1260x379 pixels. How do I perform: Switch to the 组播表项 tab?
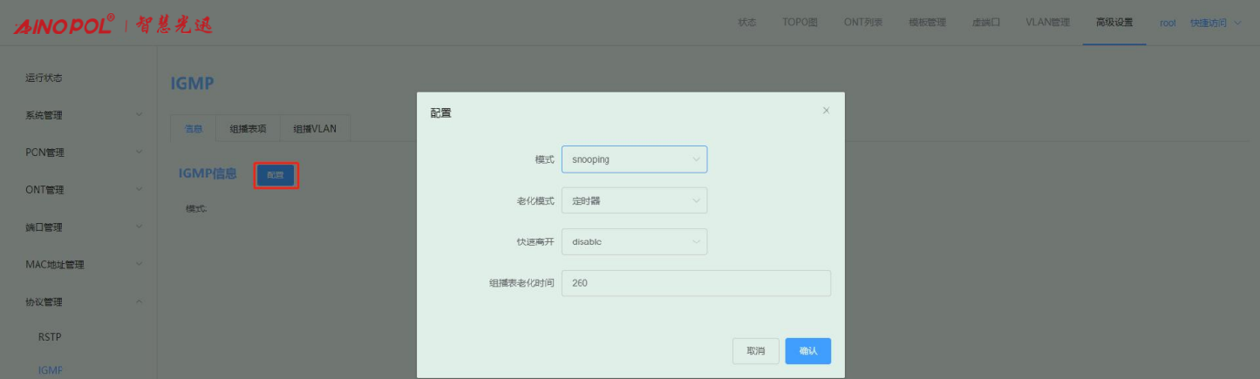coord(248,129)
